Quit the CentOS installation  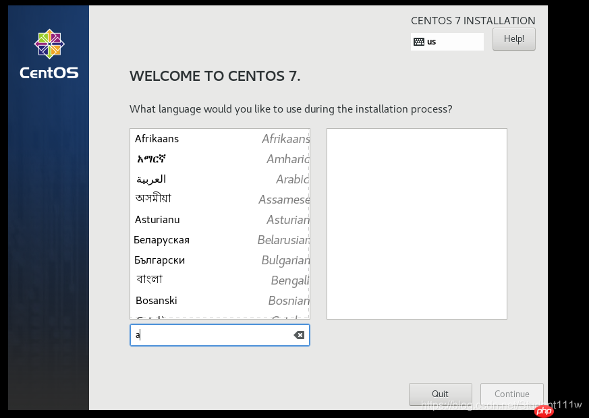(x=441, y=394)
